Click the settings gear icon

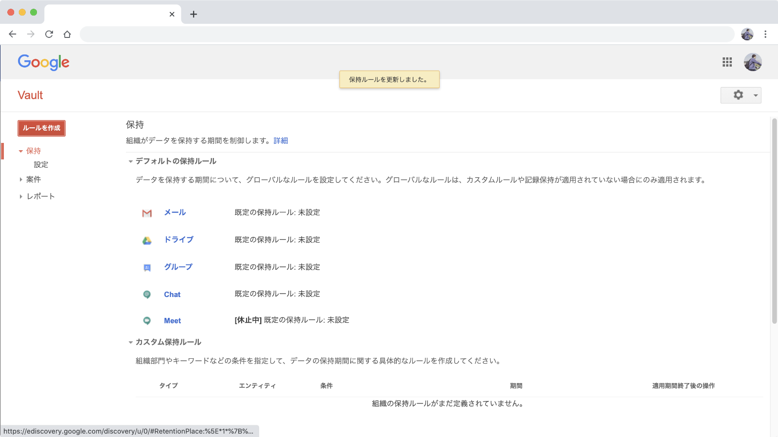pyautogui.click(x=738, y=95)
